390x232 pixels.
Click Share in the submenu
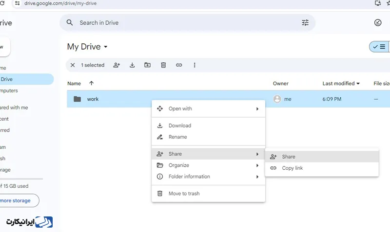pos(322,157)
